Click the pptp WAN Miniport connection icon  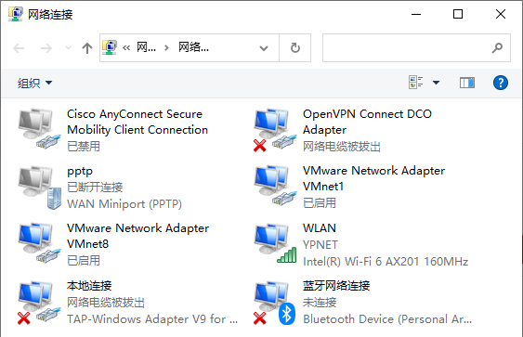pos(40,188)
